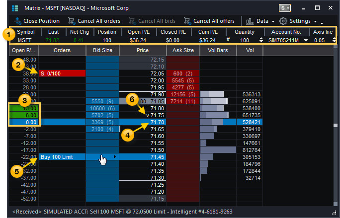Click ask size 600 (2) at 72.05
The image size is (340, 218).
click(183, 73)
